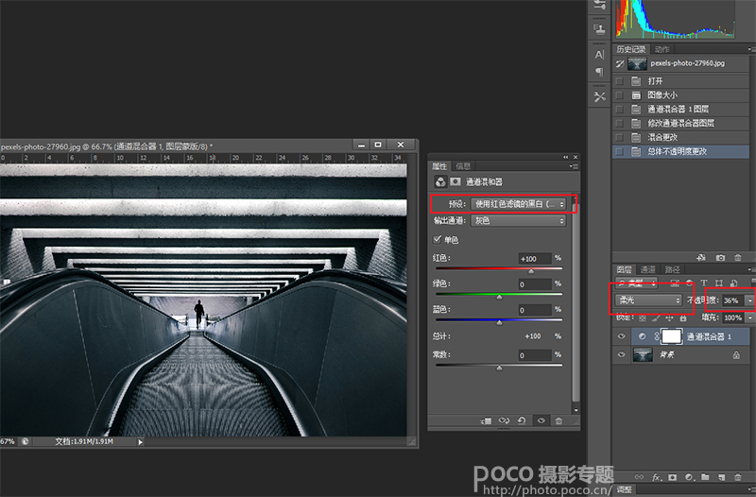This screenshot has height=497, width=756.
Task: Click the 红色 red channel slider handle
Action: (x=531, y=271)
